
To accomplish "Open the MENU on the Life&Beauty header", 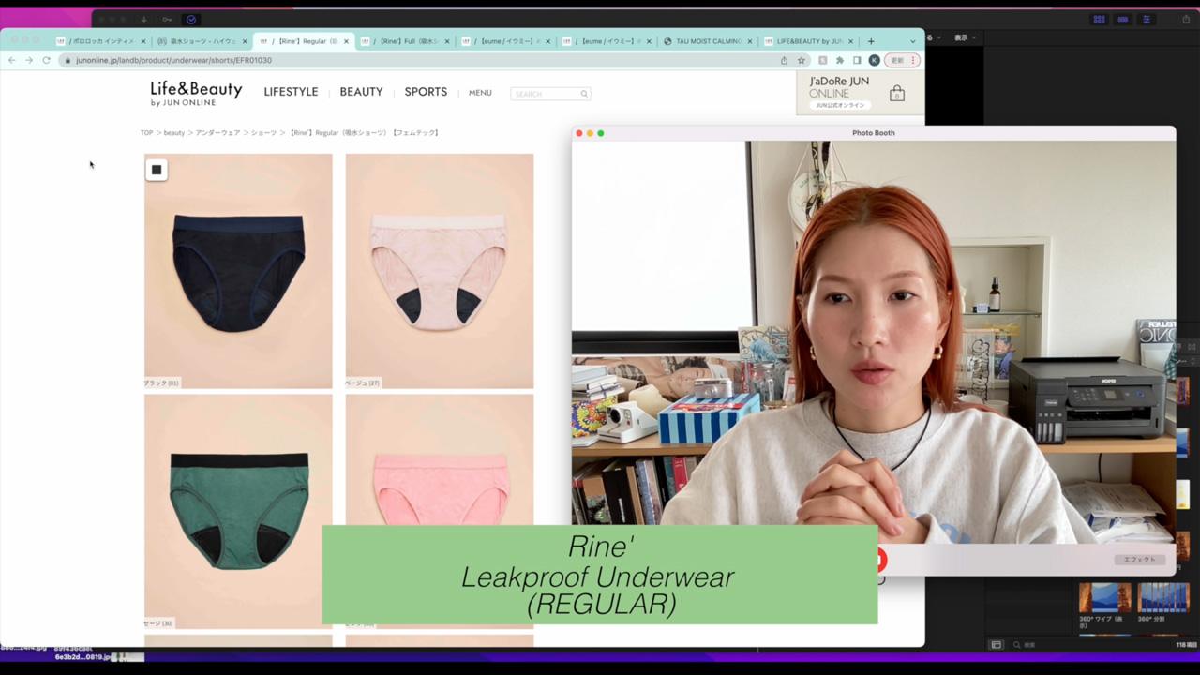I will pyautogui.click(x=480, y=93).
